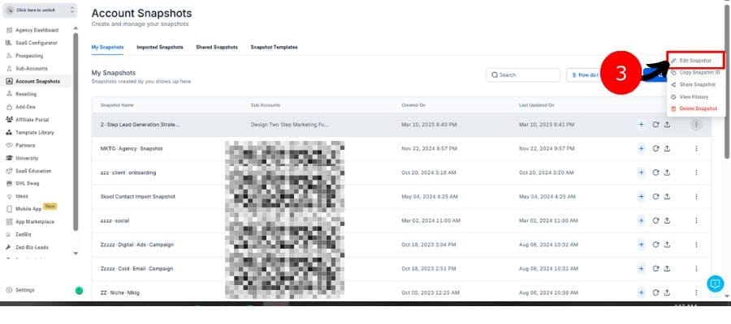Open GHL Swag sidebar item
This screenshot has height=324, width=731.
[x=27, y=183]
